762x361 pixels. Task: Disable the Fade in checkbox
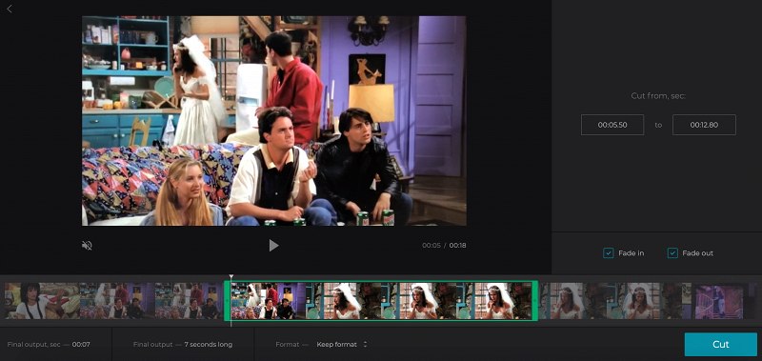[x=609, y=253]
